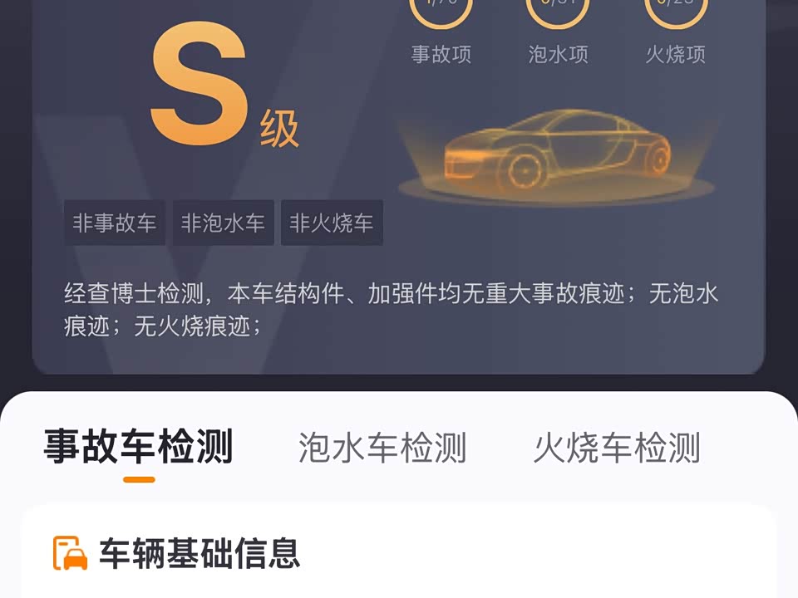Select the 非火烧车 tag
The width and height of the screenshot is (798, 598).
[332, 223]
